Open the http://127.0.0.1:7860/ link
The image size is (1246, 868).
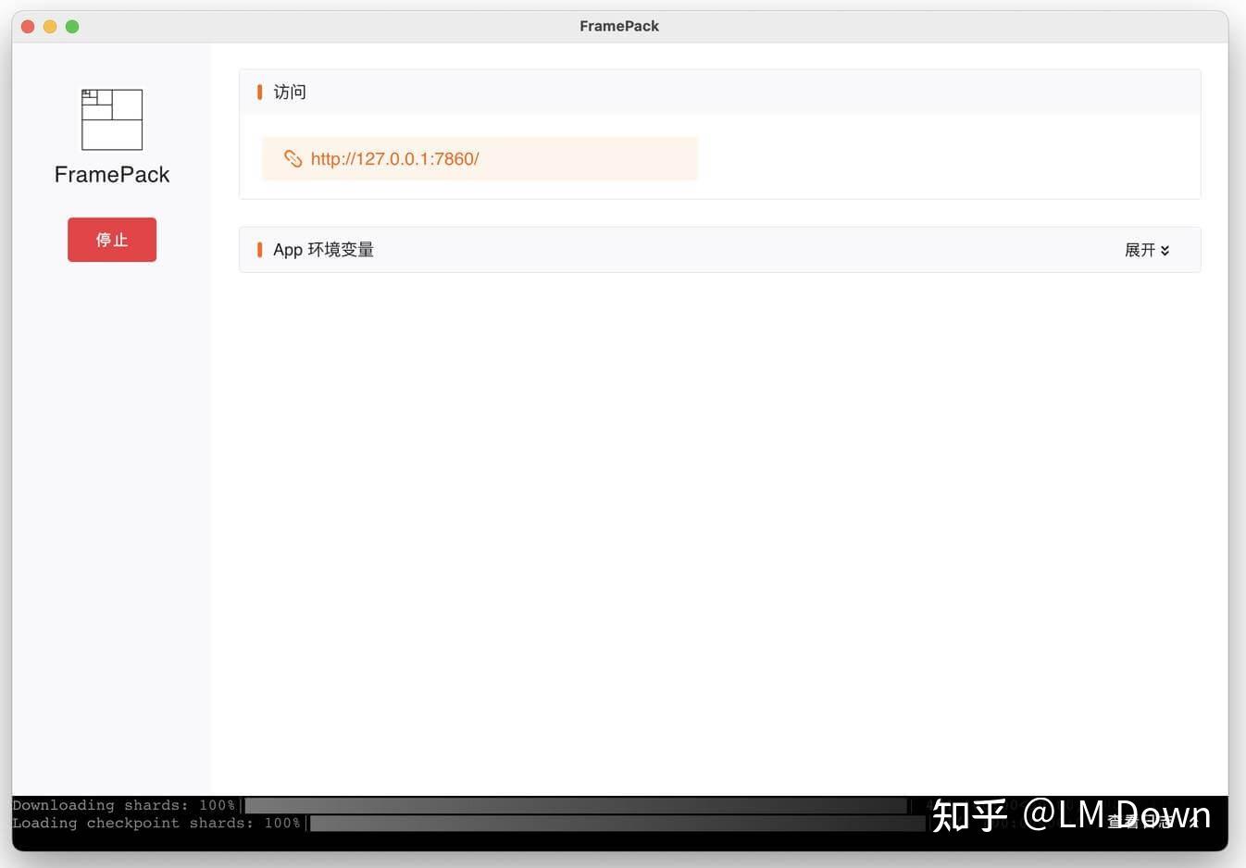(x=395, y=158)
